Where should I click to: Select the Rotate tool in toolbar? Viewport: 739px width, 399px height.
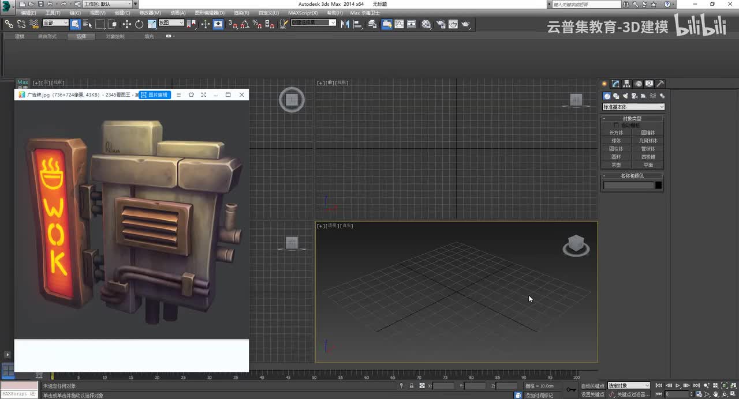(139, 24)
